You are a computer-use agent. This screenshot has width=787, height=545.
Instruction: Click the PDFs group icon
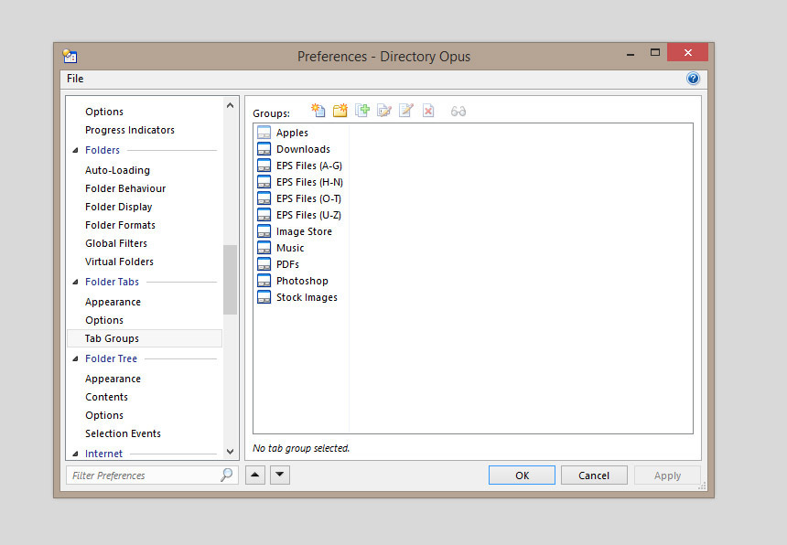tap(264, 264)
